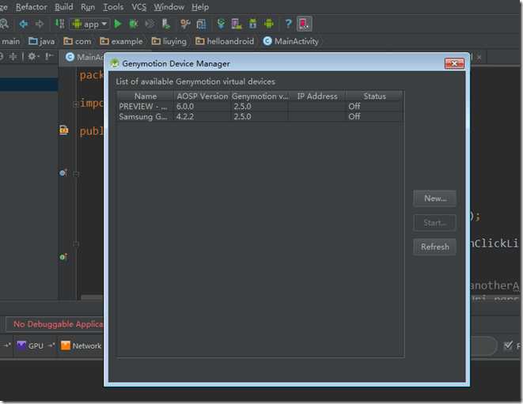The height and width of the screenshot is (404, 523).
Task: Click the Genymotion Device Manager toolbar icon
Action: tap(304, 24)
